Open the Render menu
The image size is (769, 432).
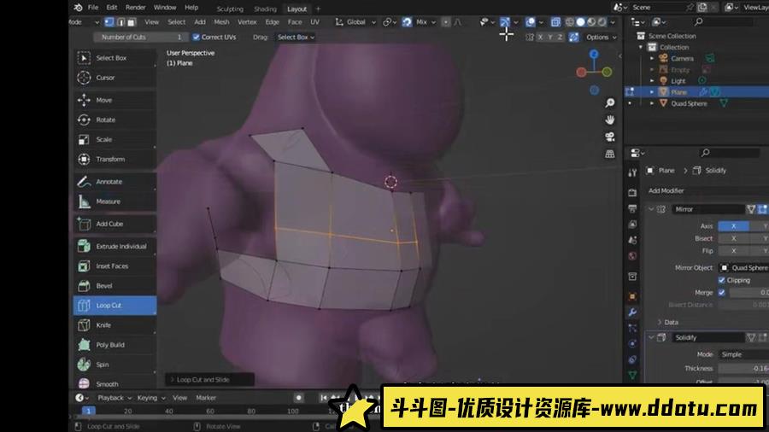pyautogui.click(x=135, y=8)
